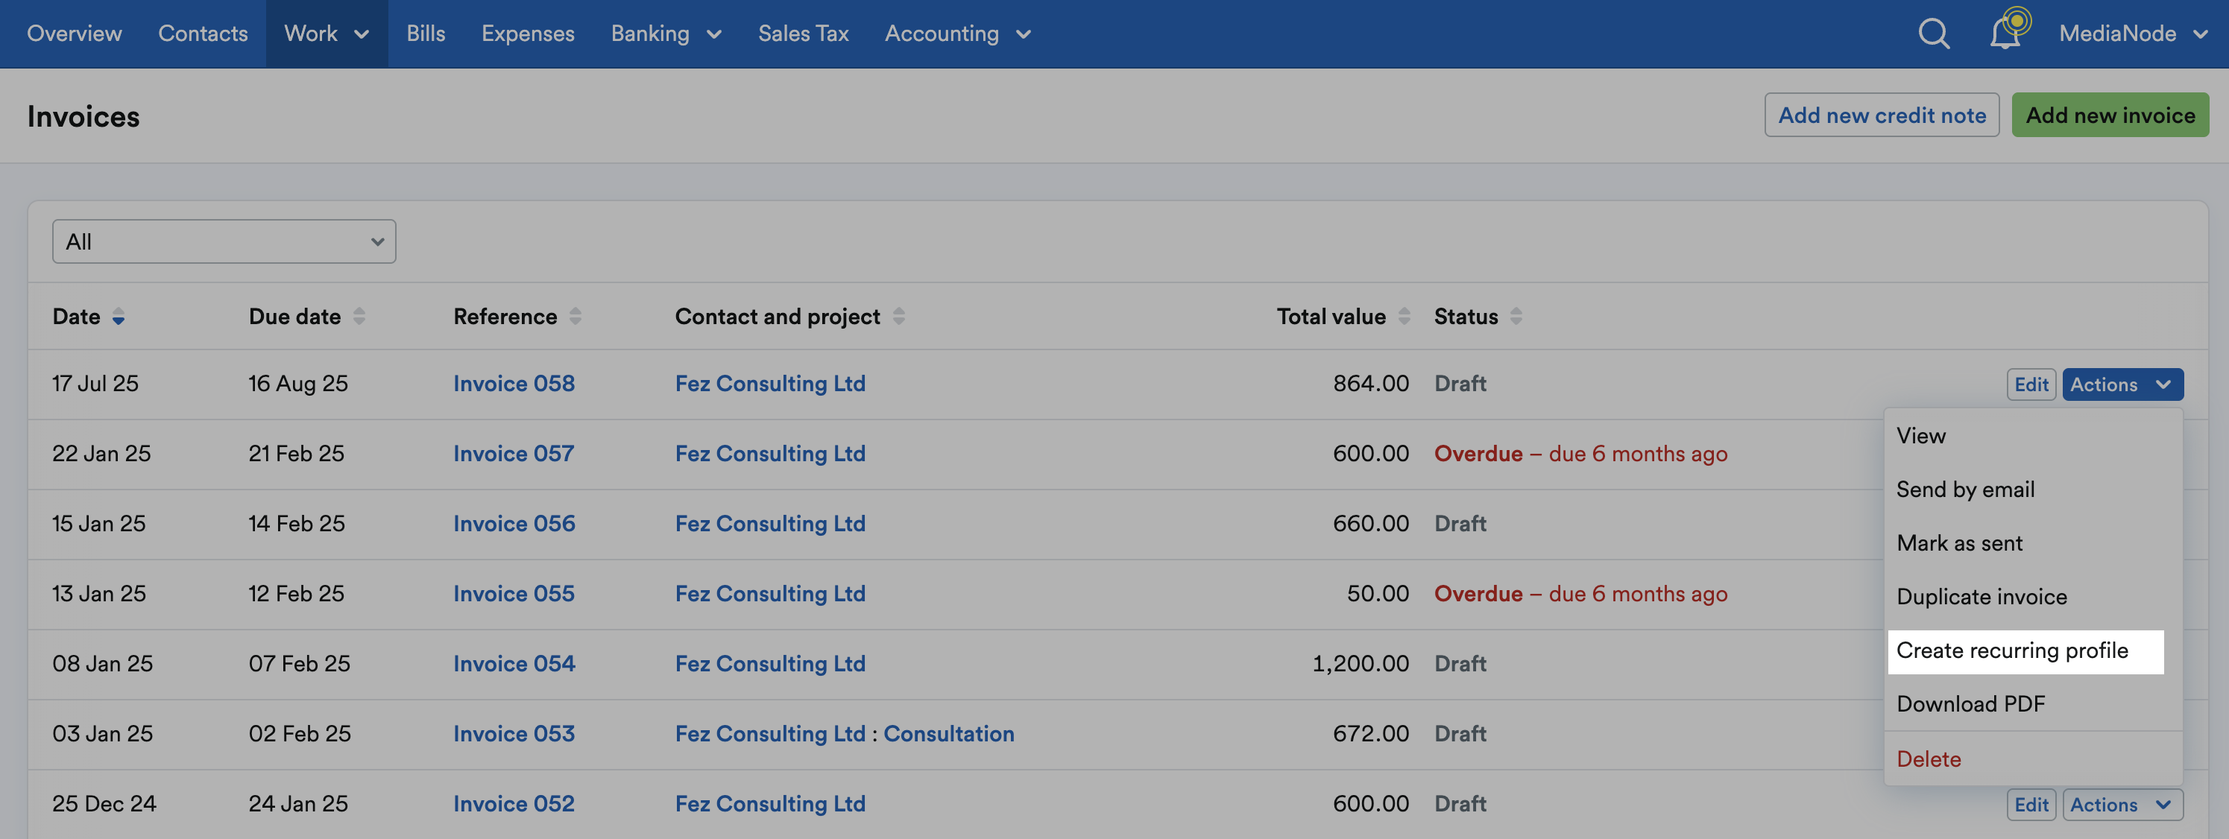The width and height of the screenshot is (2229, 839).
Task: Open the Expenses tab
Action: (x=528, y=34)
